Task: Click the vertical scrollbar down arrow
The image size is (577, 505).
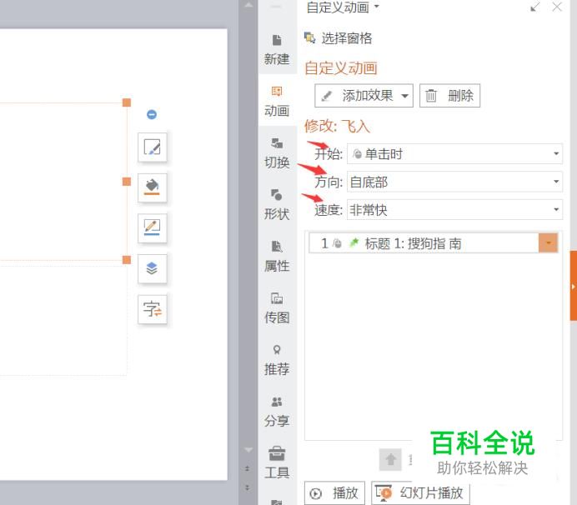Action: (248, 450)
